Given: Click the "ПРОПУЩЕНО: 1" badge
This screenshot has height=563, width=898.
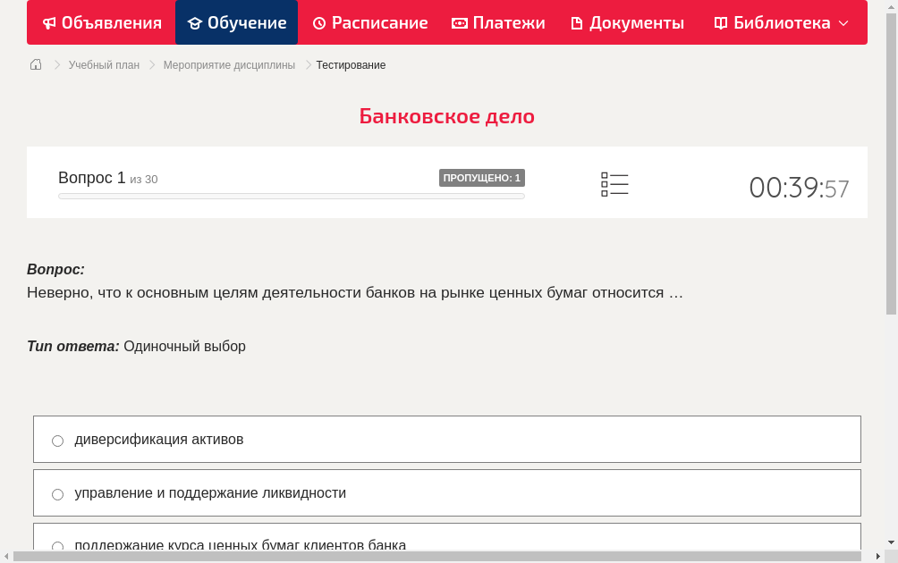Looking at the screenshot, I should coord(481,178).
